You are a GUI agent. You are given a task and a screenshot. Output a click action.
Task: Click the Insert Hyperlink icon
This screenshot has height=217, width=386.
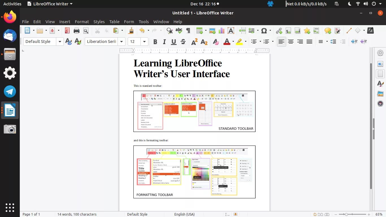click(x=279, y=31)
